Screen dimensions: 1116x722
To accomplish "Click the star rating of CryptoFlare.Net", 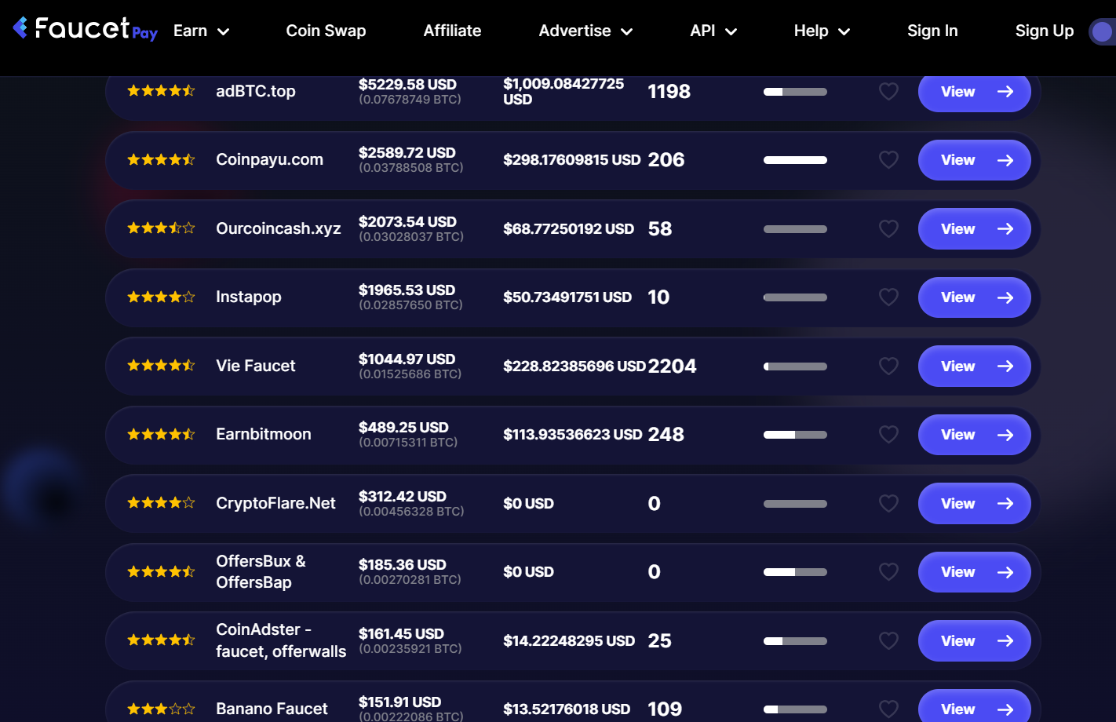I will [161, 503].
